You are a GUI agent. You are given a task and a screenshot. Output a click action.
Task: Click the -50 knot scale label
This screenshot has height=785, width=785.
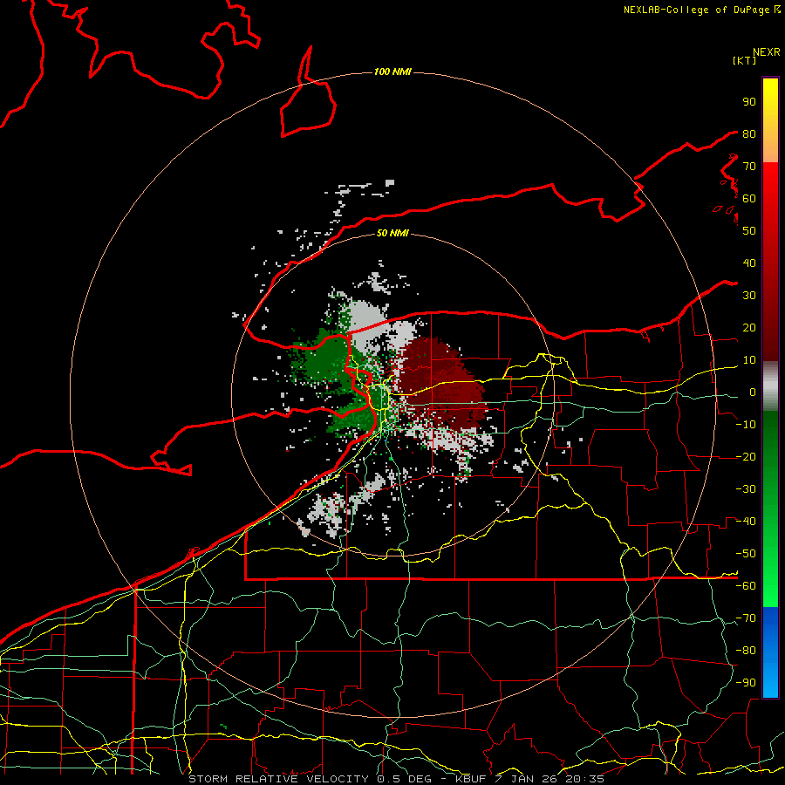(x=746, y=554)
